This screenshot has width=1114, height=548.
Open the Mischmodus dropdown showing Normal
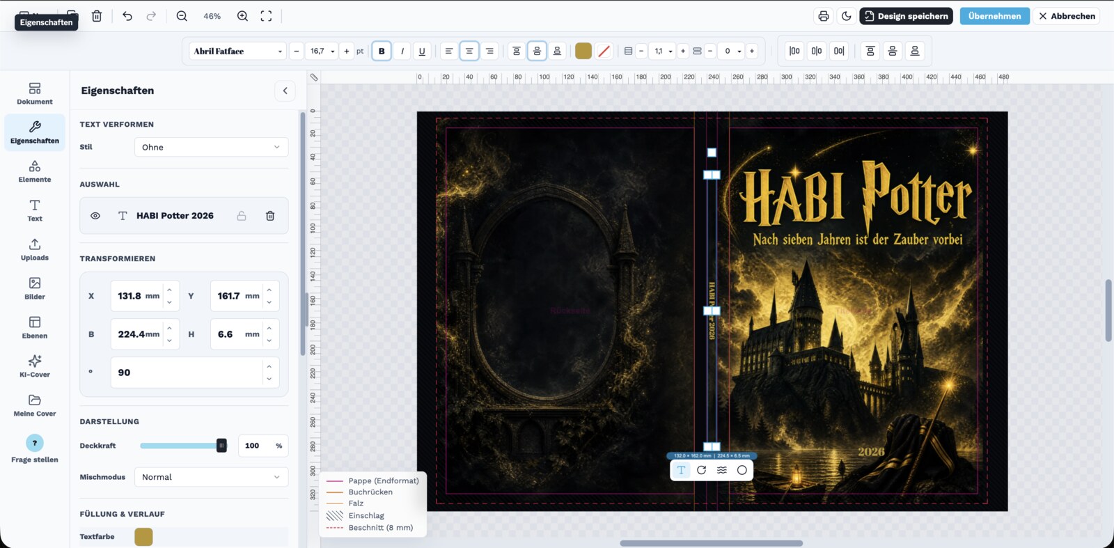click(x=211, y=477)
